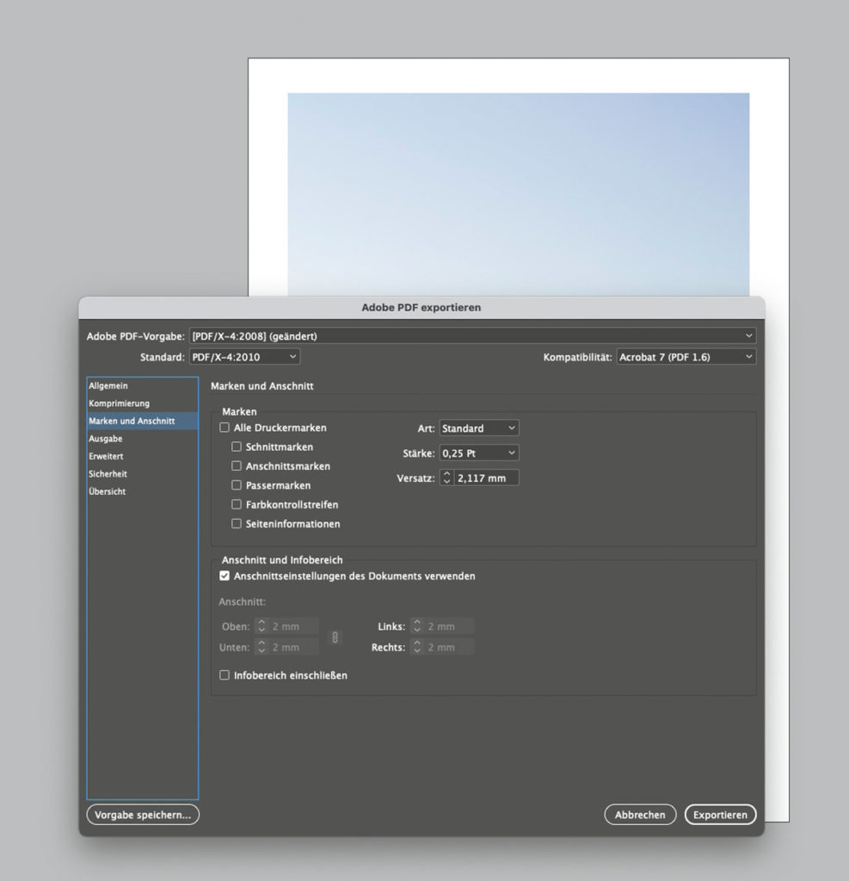Open the Standard PDF/X-4:2010 dropdown

[x=244, y=357]
